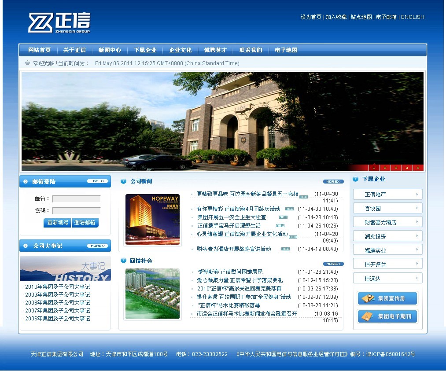Show banner slide 4
This screenshot has height=371, width=446.
pos(407,168)
